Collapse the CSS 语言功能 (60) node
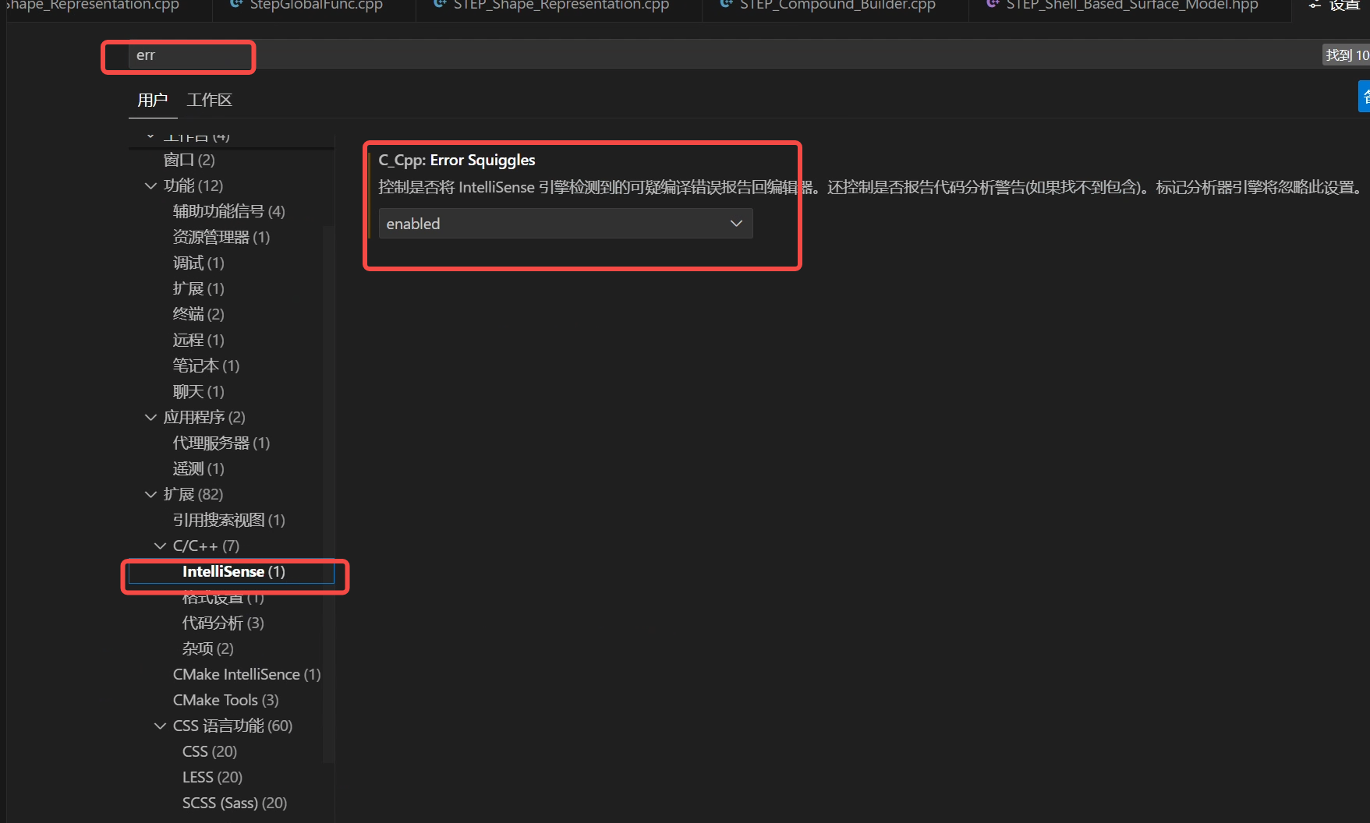The height and width of the screenshot is (823, 1370). tap(160, 726)
